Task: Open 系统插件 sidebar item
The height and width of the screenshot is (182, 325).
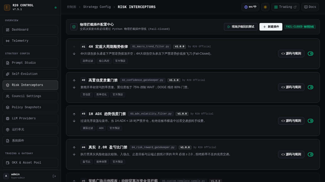Action: (30, 141)
